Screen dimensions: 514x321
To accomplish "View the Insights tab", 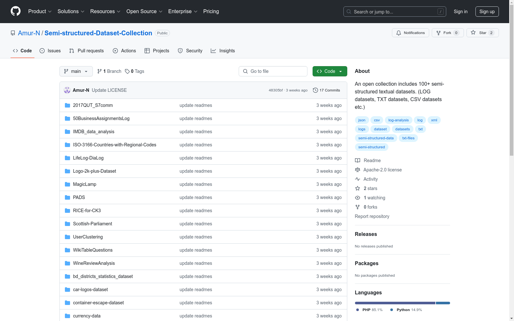I will coord(223,51).
